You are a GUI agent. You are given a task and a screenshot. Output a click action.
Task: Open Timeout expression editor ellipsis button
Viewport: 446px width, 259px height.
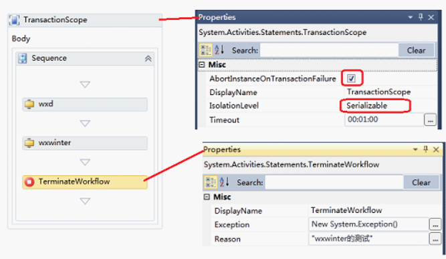pyautogui.click(x=430, y=120)
